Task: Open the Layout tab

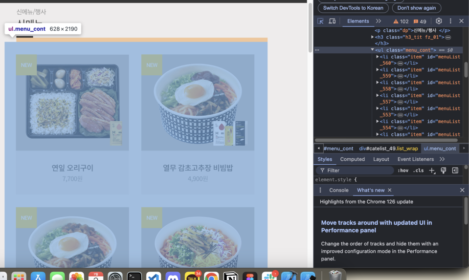Action: click(x=381, y=159)
